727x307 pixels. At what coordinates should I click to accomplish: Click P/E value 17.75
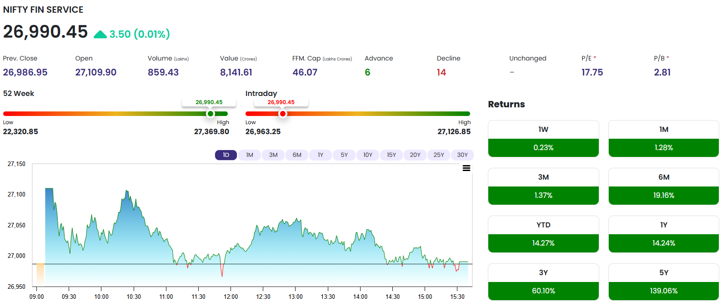[x=592, y=72]
